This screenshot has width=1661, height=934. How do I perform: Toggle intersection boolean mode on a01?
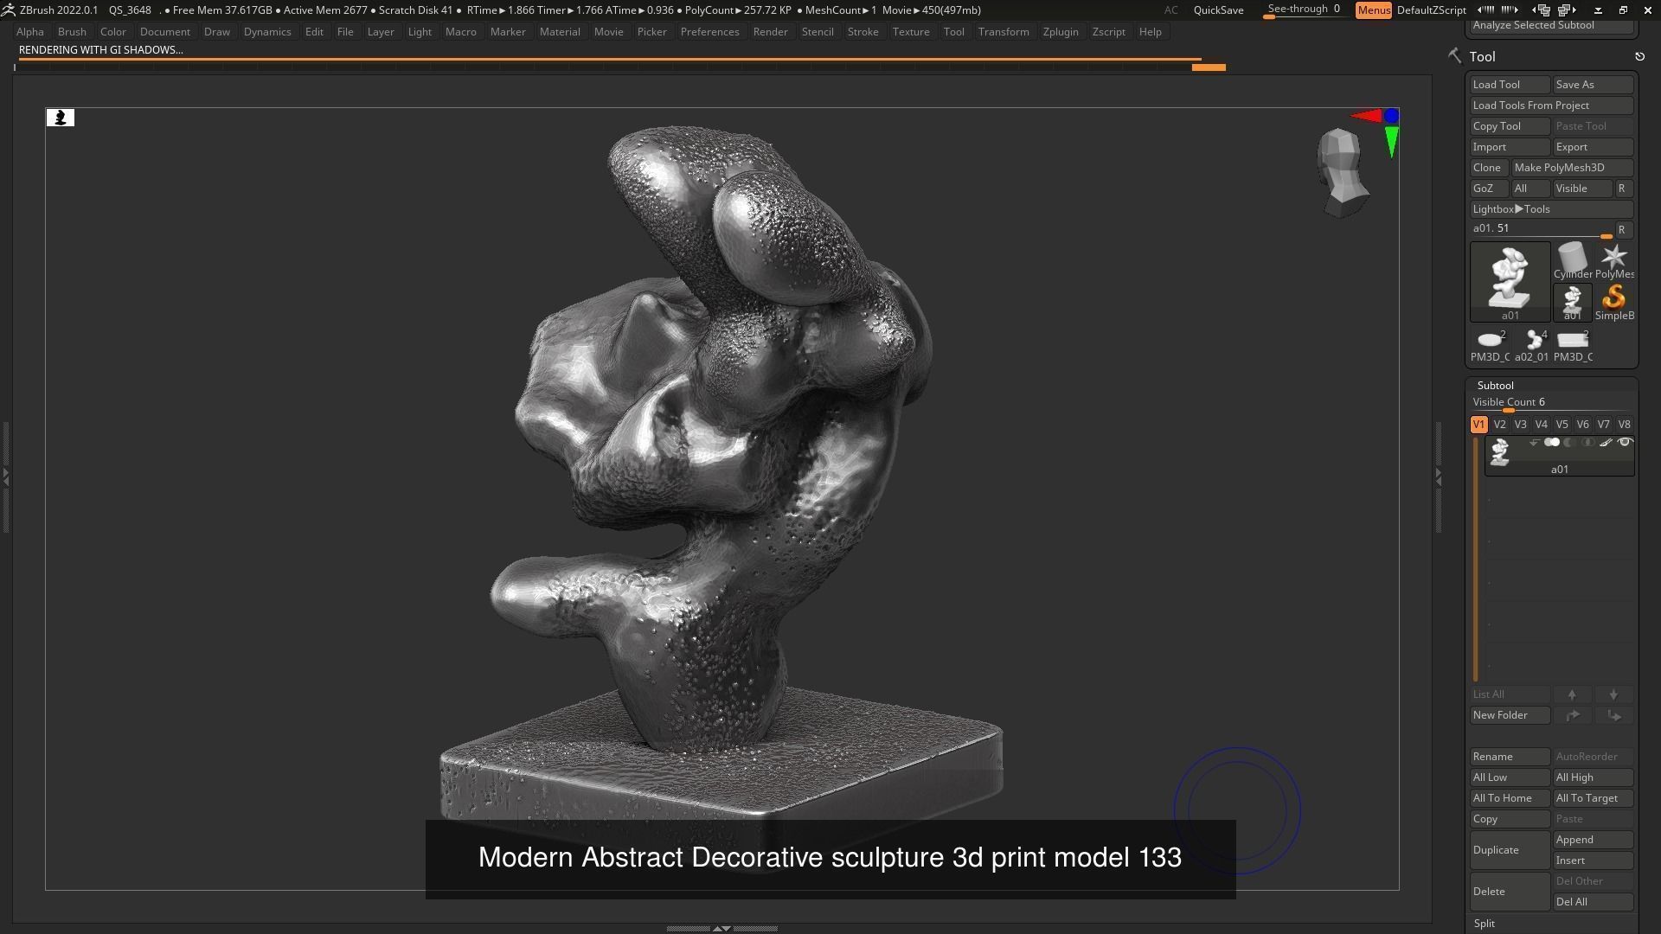(x=1587, y=443)
